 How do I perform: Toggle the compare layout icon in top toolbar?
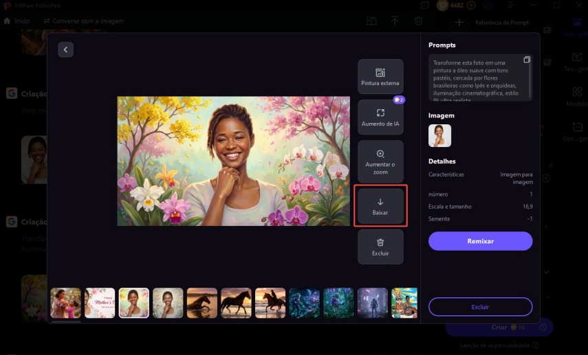[371, 21]
